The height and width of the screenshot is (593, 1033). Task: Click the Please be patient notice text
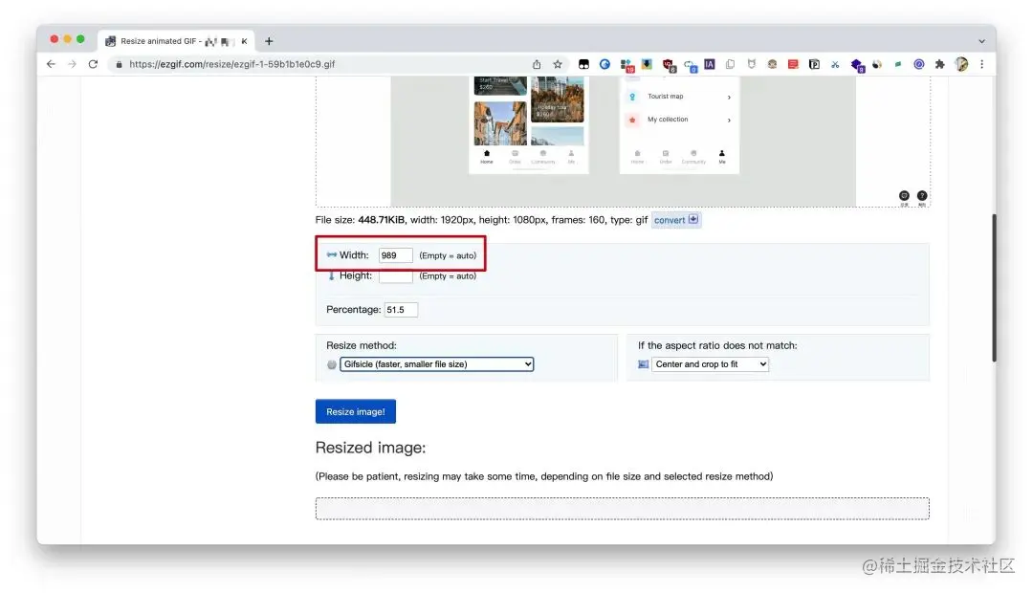click(x=544, y=475)
